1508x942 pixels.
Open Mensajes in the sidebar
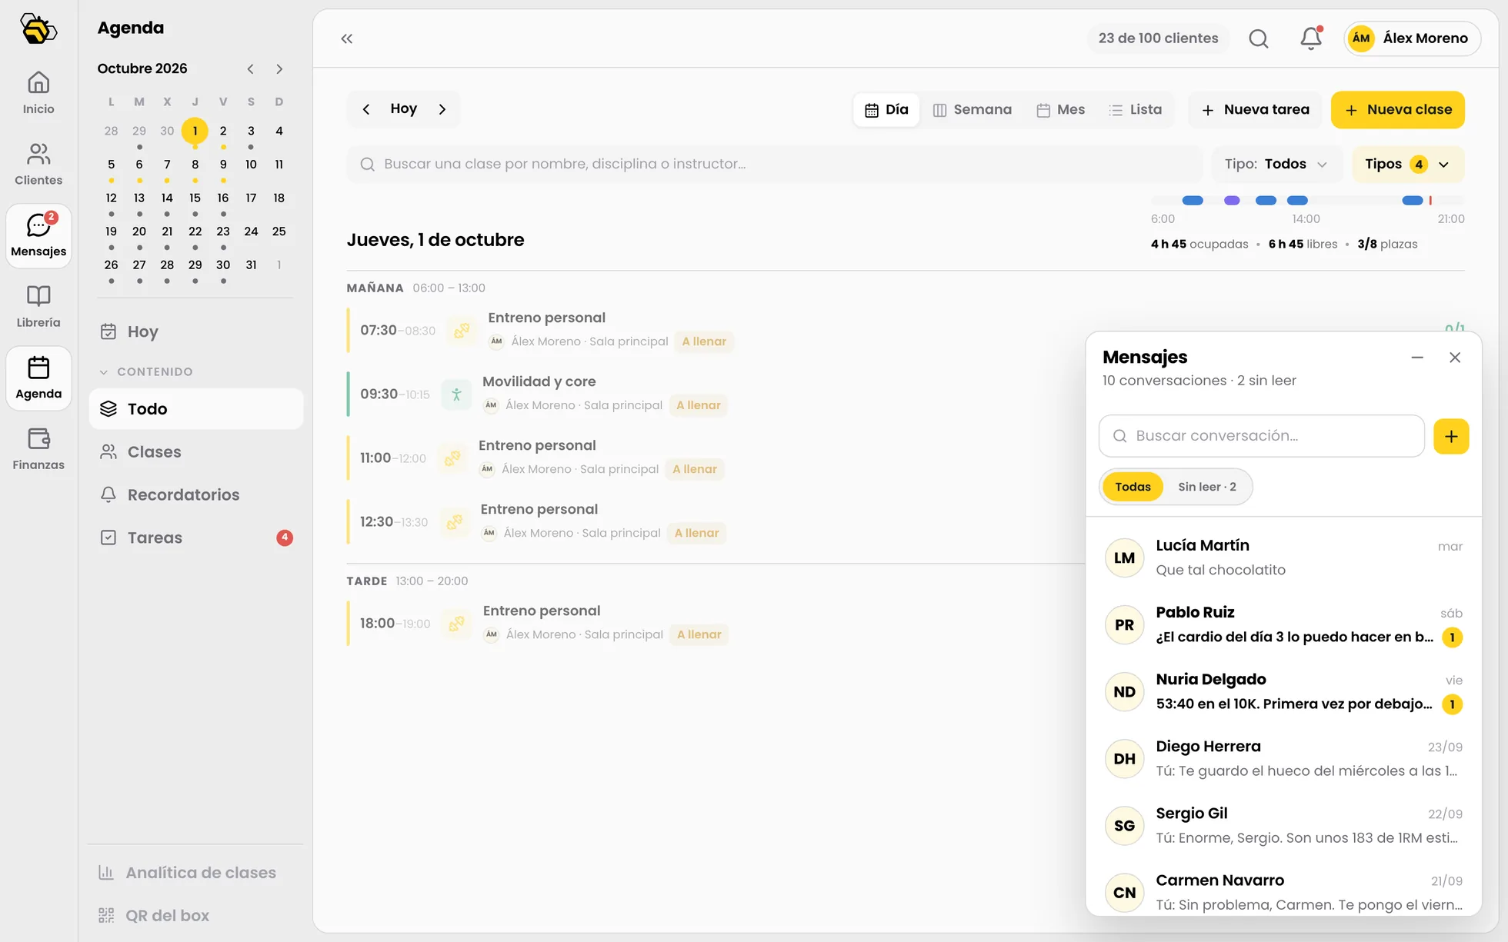pyautogui.click(x=38, y=236)
